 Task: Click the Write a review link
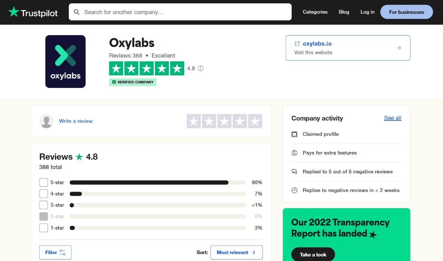(76, 121)
